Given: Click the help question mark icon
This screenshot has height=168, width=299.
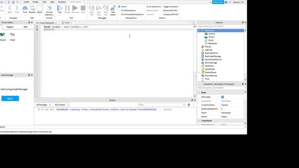Looking at the screenshot, I should [x=226, y=2].
